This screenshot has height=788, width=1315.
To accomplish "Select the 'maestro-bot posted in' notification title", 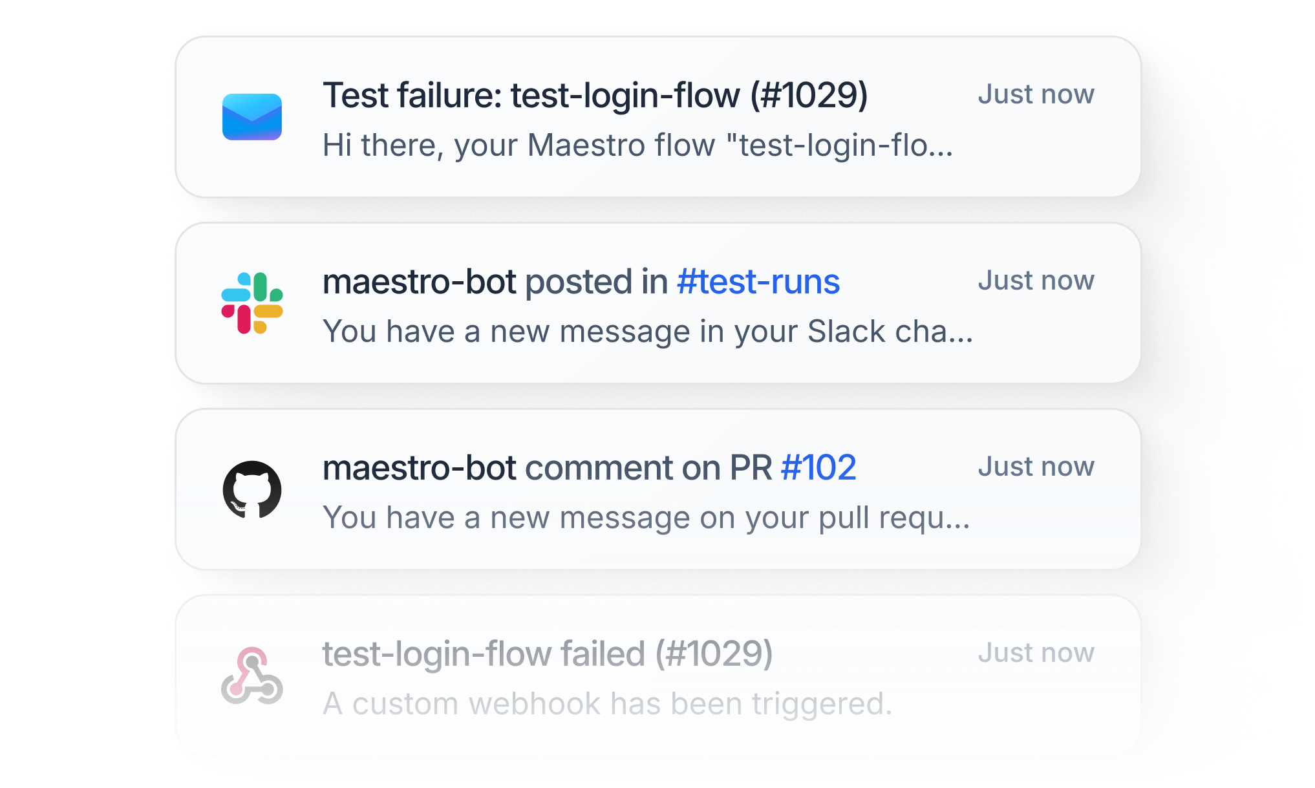I will coord(495,282).
